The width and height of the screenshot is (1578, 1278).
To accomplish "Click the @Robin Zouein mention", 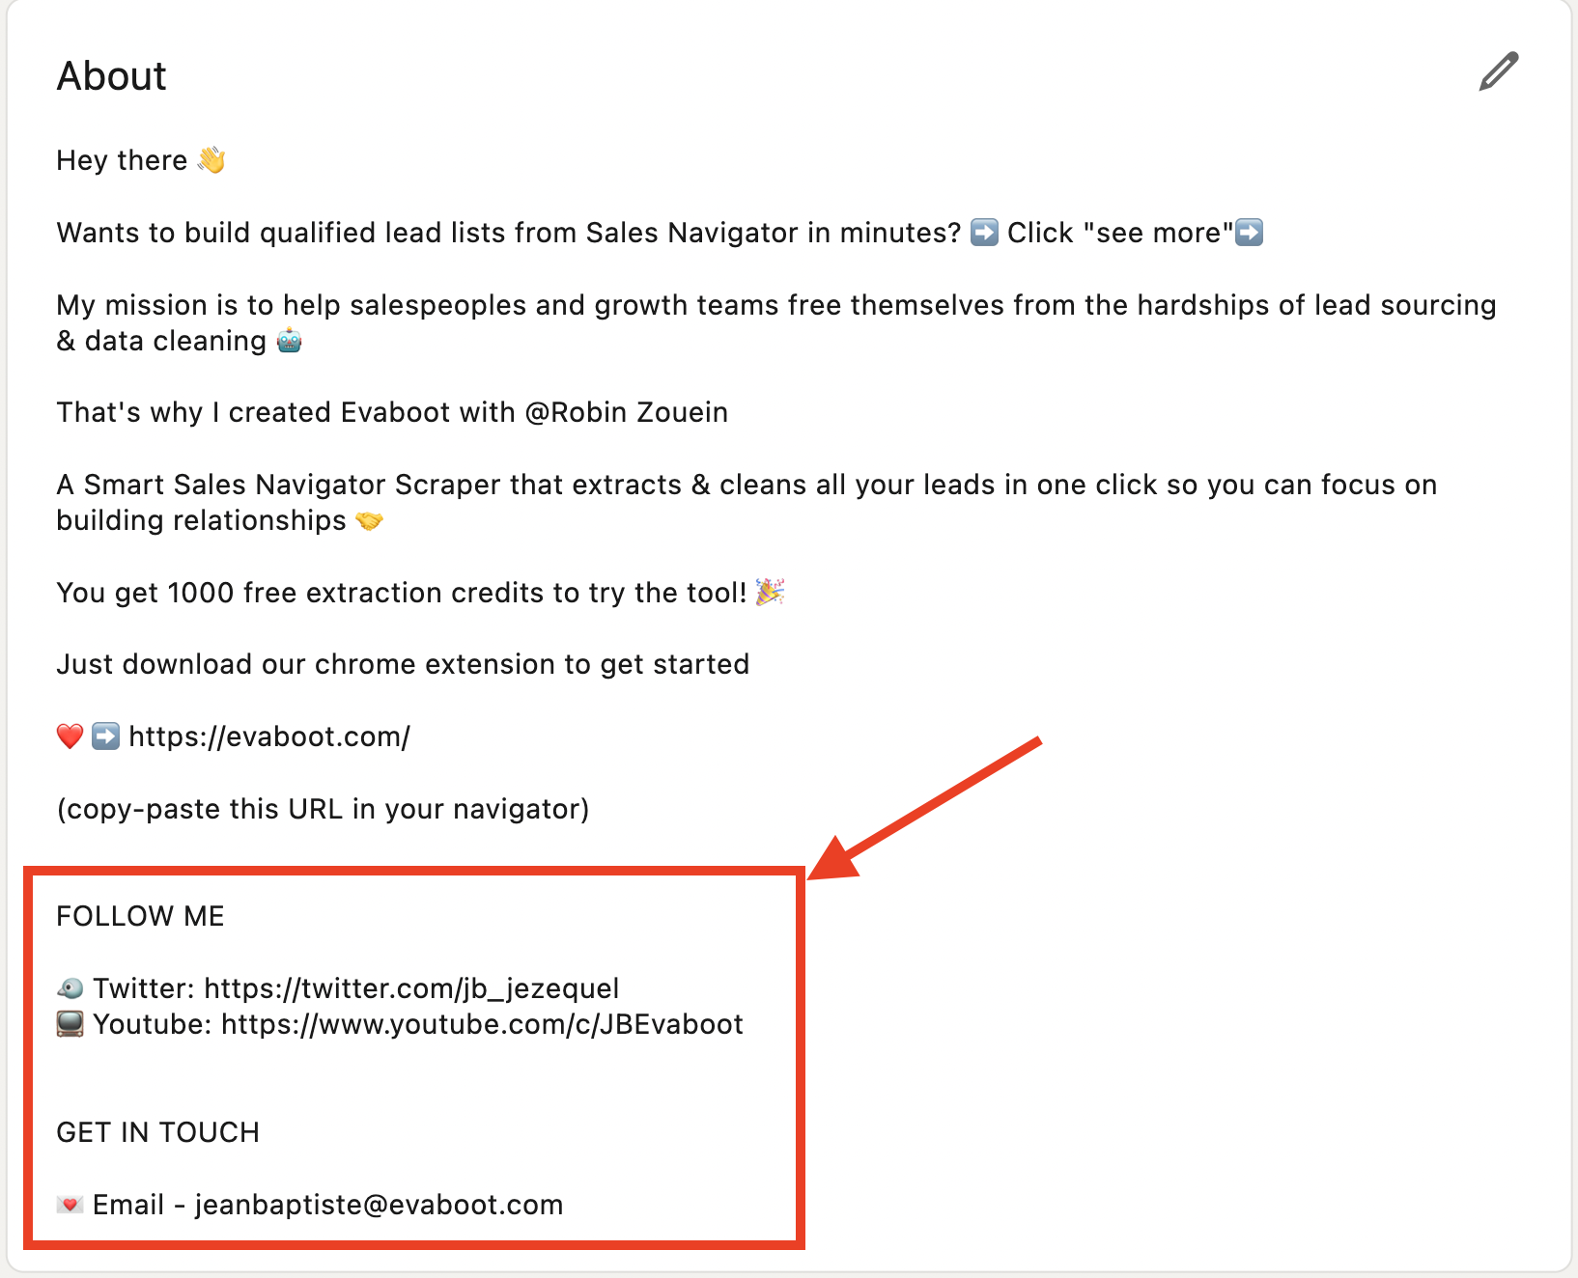I will point(626,412).
